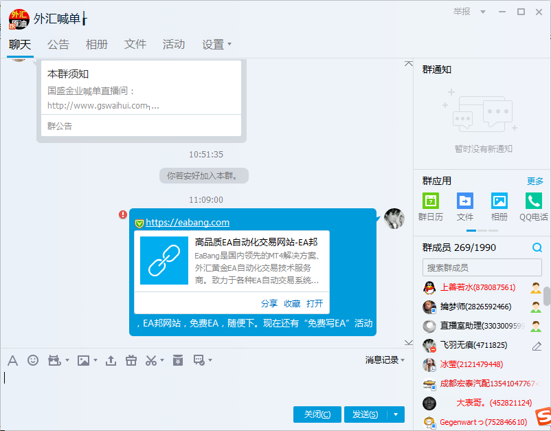Screen dimensions: 551x431
Task: Click the red packet wallet icon
Action: (x=178, y=360)
